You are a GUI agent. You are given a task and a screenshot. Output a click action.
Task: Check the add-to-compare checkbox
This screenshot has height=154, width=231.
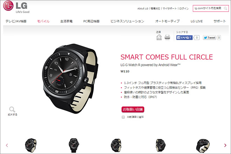tap(123, 117)
